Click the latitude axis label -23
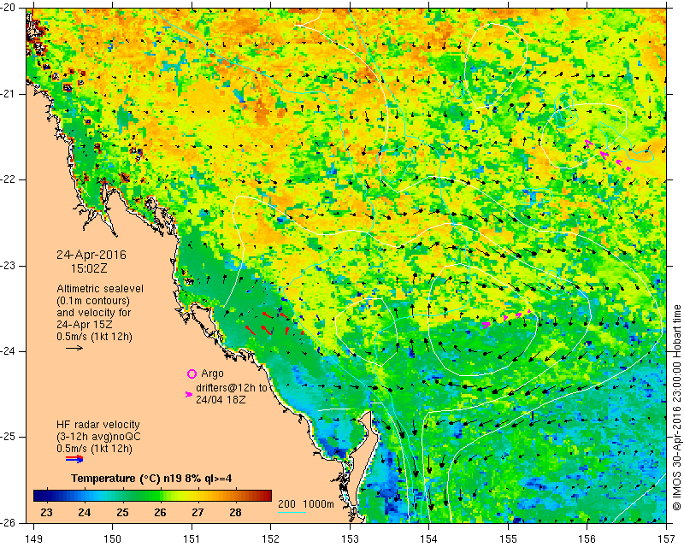 coord(9,266)
